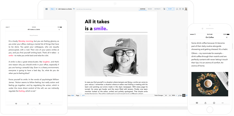
Task: Tap the info icon on the tablet toolbar
Action: (40, 103)
